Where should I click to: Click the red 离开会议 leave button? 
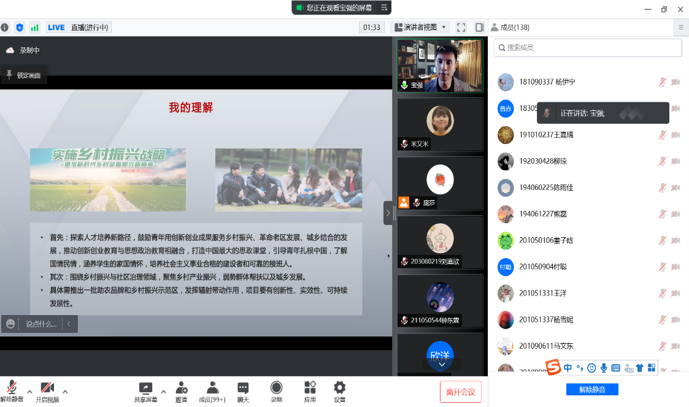[460, 392]
